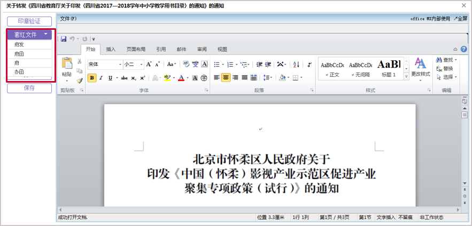Viewport: 472px width, 226px height.
Task: Open the 文件(F) menu
Action: [x=68, y=19]
